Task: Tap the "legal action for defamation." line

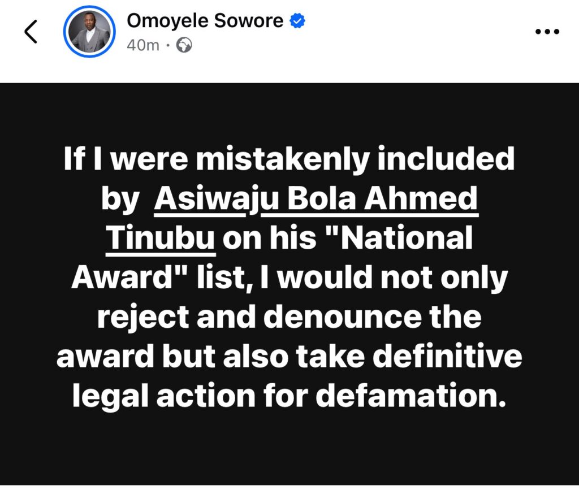Action: (289, 396)
